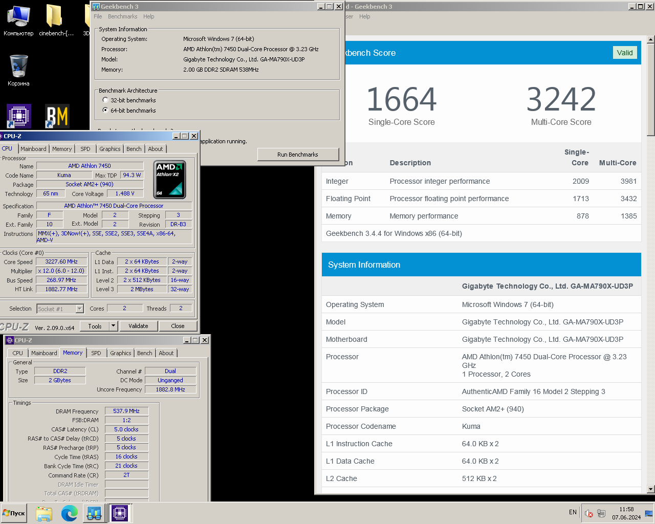Open Help menu in Geekbench results window
Viewport: 655px width, 524px height.
click(364, 16)
